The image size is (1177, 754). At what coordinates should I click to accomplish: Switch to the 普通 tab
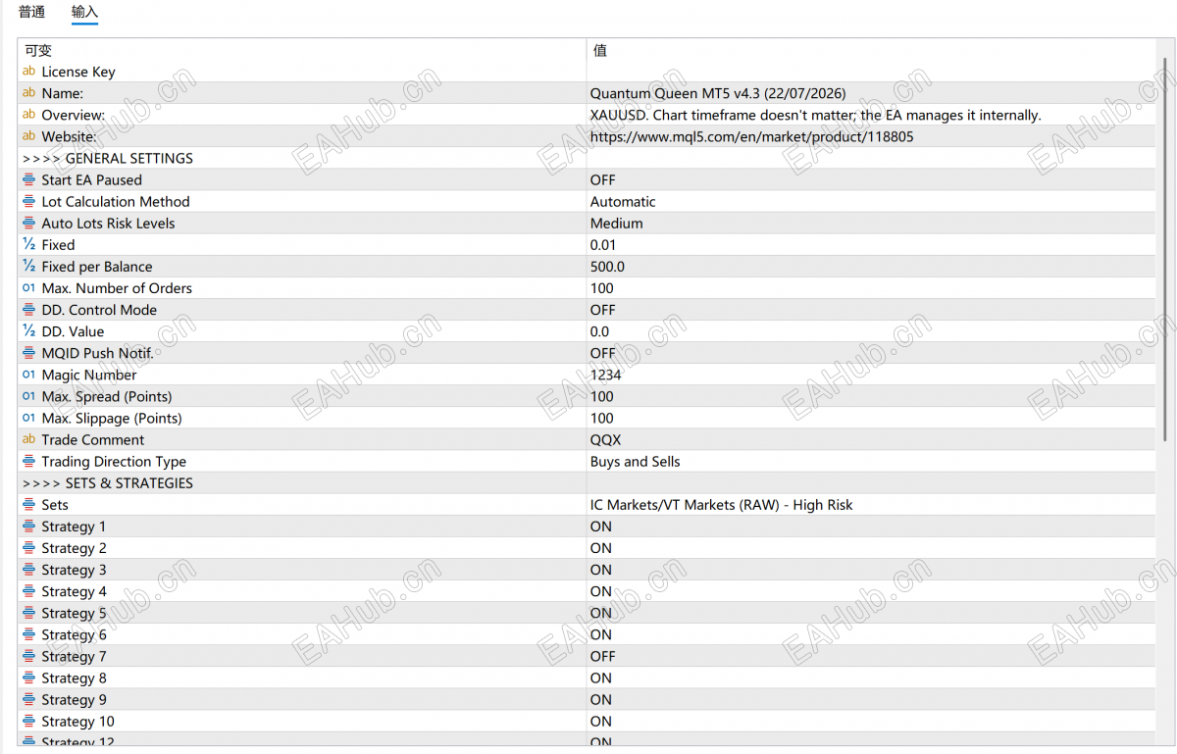(31, 12)
